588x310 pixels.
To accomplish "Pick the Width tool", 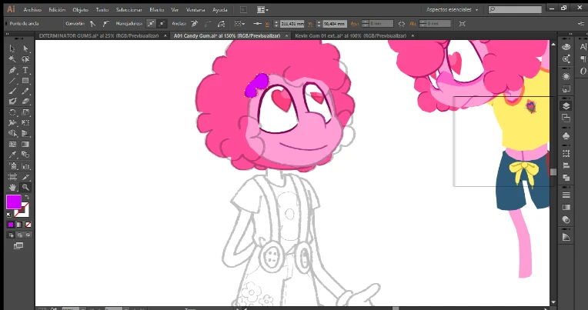I will (x=12, y=122).
